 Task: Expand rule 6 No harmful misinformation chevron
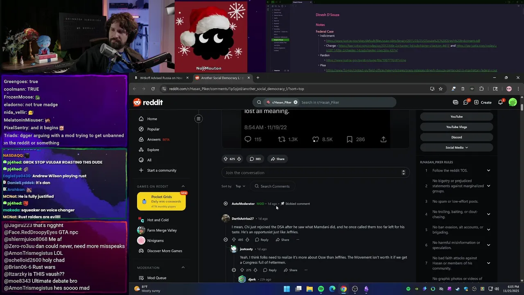488,245
